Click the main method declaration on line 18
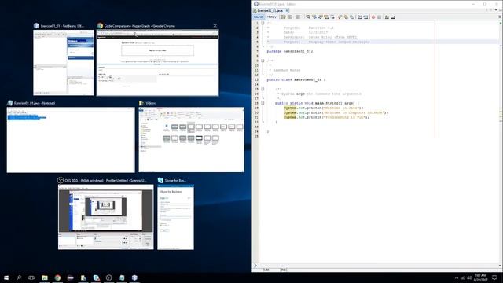Image resolution: width=503 pixels, height=283 pixels. (x=317, y=103)
